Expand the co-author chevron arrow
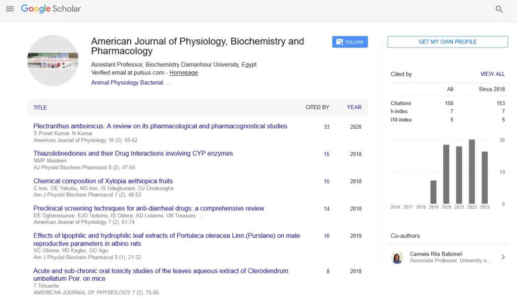 [x=503, y=257]
